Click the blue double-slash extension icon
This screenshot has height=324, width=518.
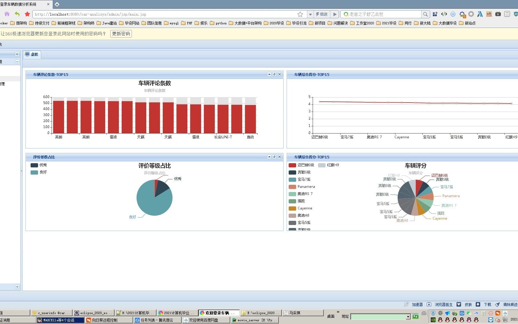coord(480,14)
